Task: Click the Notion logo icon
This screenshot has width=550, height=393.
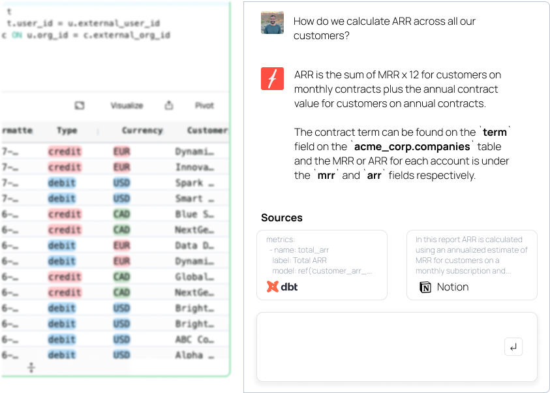Action: 425,287
